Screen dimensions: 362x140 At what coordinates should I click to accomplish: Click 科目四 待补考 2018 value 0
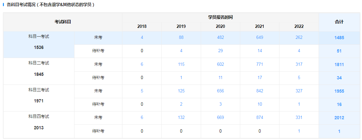click(142, 131)
